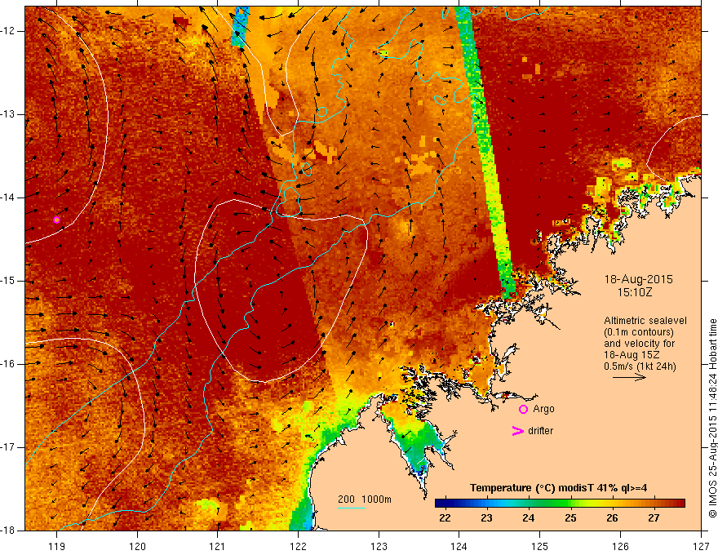Click the longitude label 122
Screen dimensions: 718x555
[x=298, y=546]
